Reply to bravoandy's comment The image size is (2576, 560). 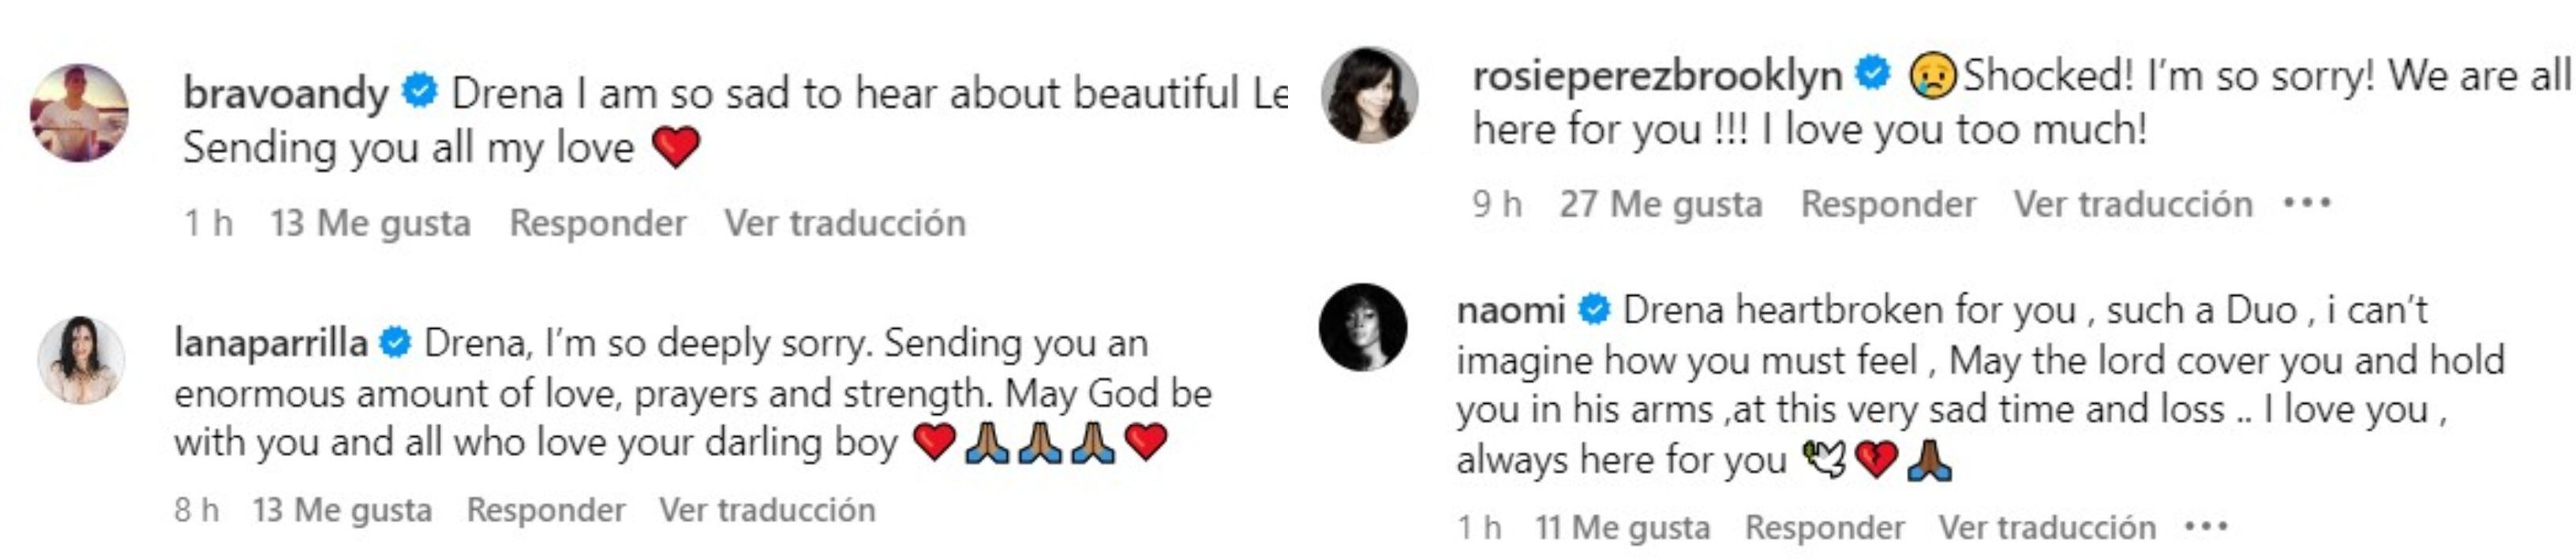pos(597,223)
